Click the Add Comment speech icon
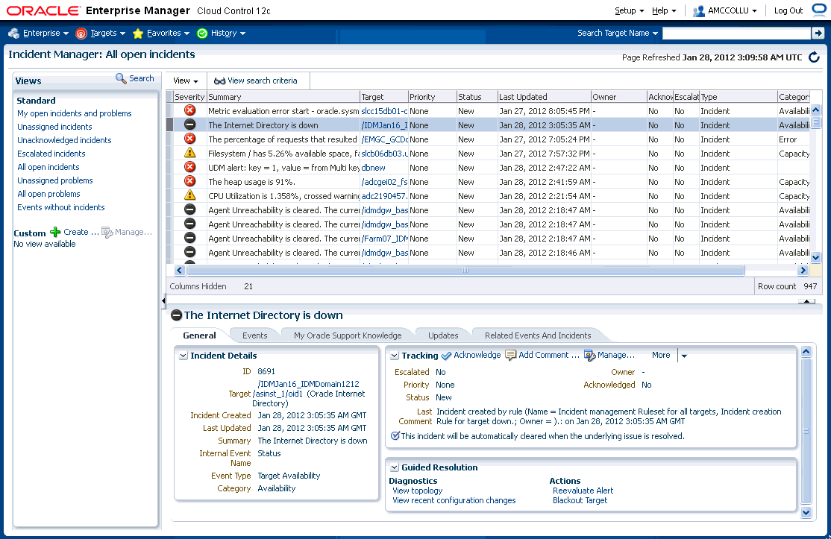Viewport: 831px width, 539px height. (510, 356)
